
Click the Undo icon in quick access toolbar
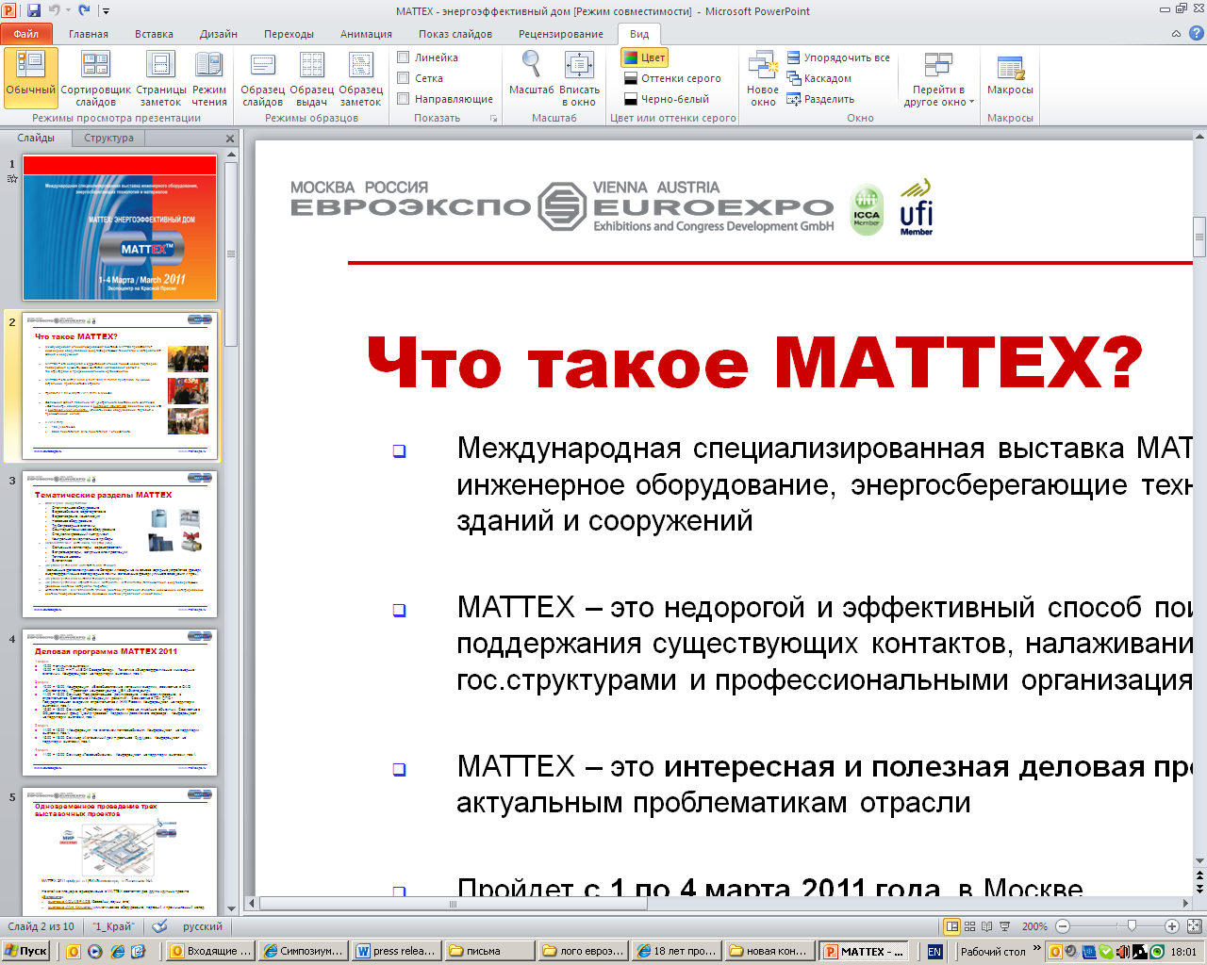point(55,10)
